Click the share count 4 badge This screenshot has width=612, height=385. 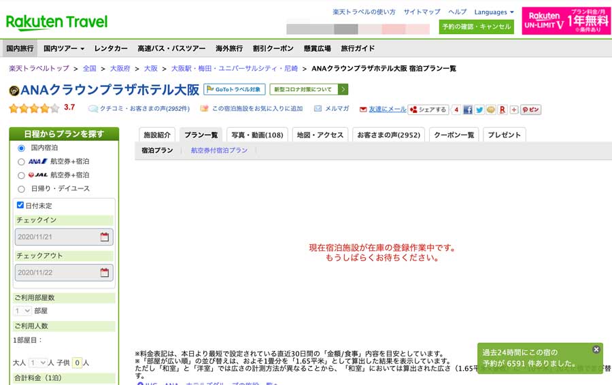point(456,110)
